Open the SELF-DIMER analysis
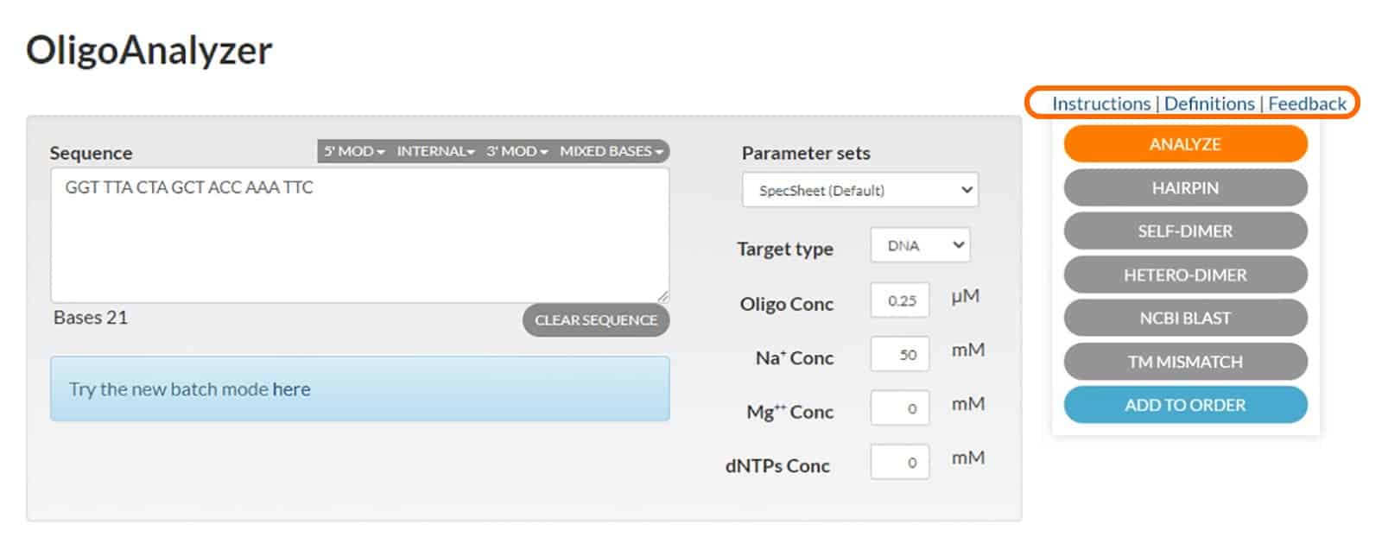Screen dimensions: 1382x537 point(1184,231)
